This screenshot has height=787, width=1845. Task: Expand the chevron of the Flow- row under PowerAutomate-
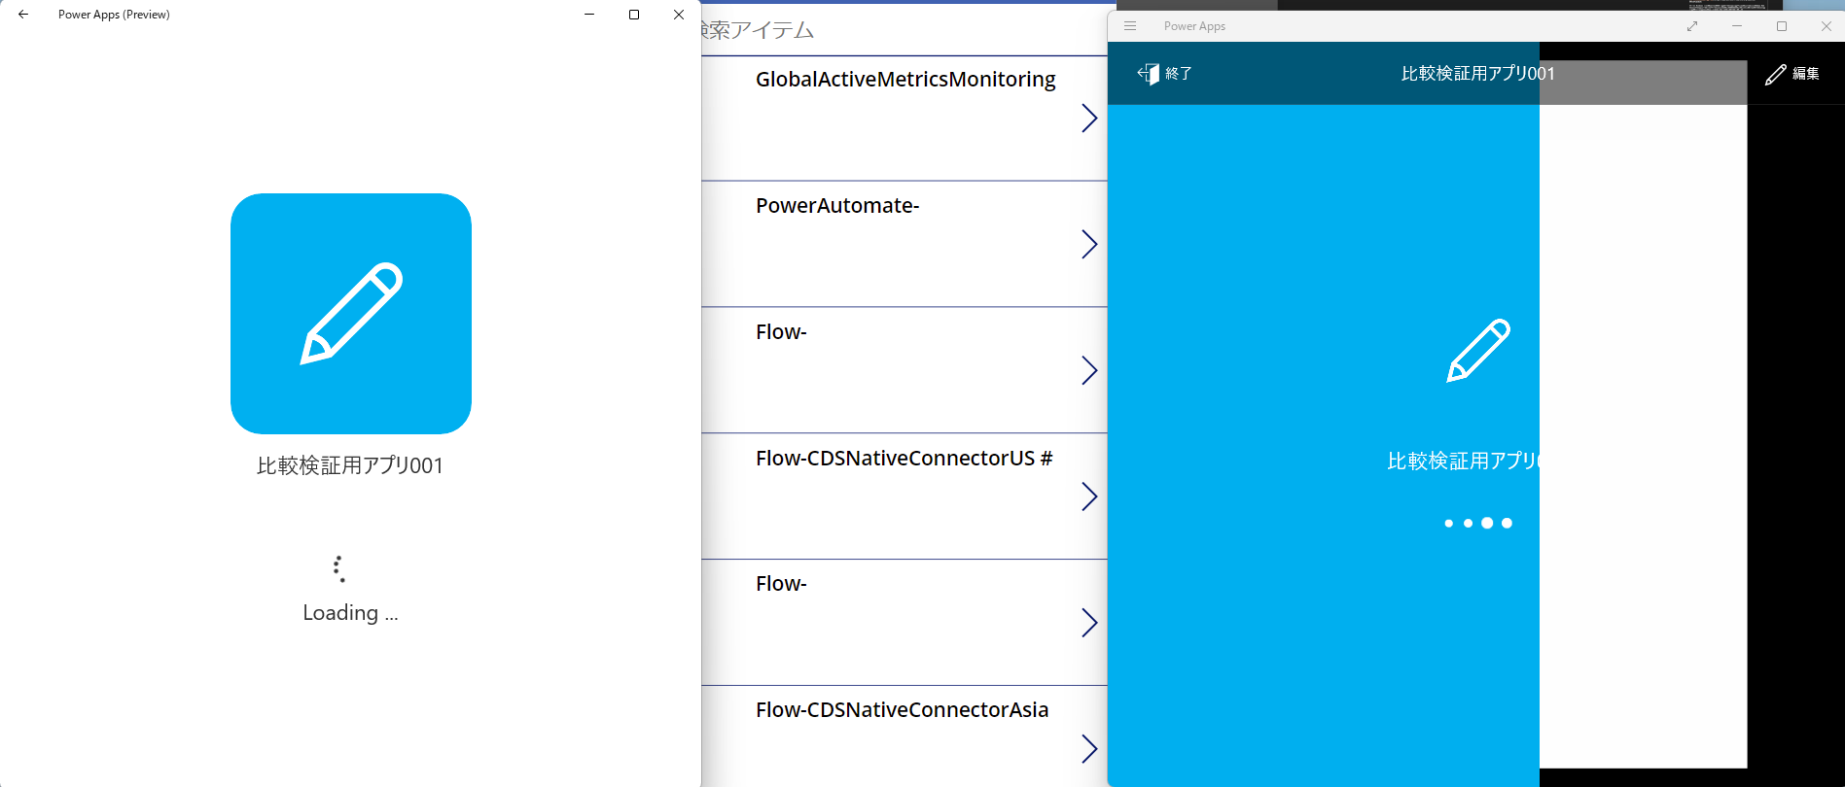click(1089, 370)
